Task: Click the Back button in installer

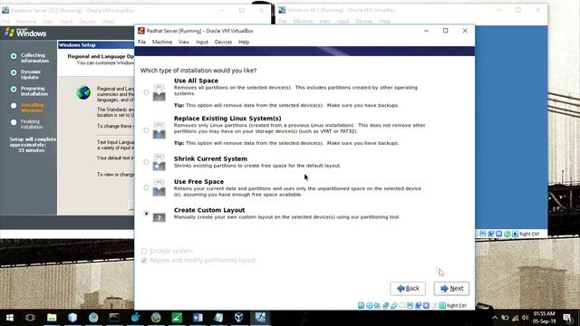Action: coord(408,288)
